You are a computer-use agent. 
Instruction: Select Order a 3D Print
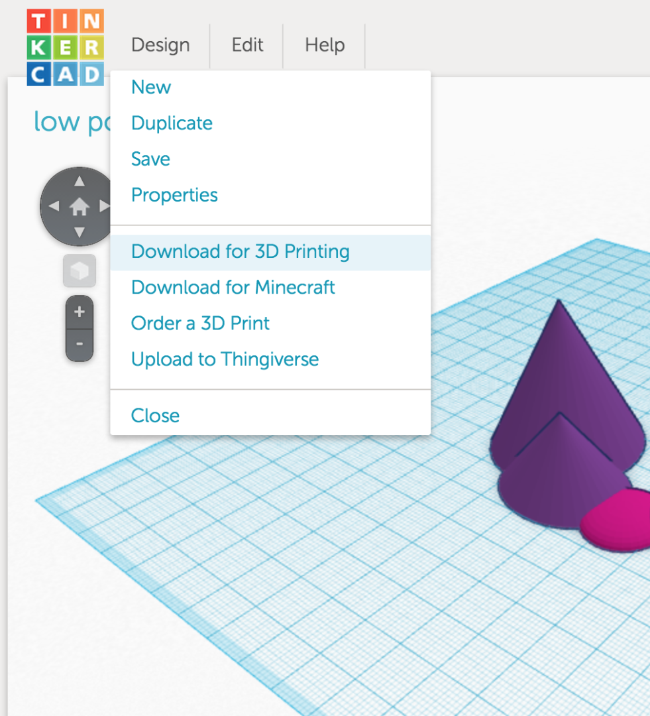point(270,324)
